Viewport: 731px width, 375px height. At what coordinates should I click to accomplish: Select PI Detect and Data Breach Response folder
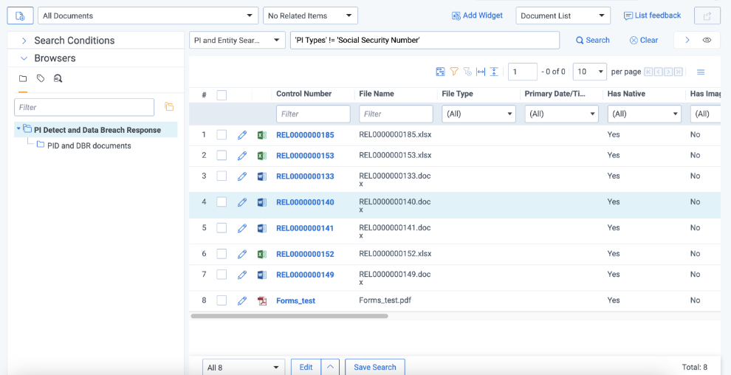(x=97, y=130)
